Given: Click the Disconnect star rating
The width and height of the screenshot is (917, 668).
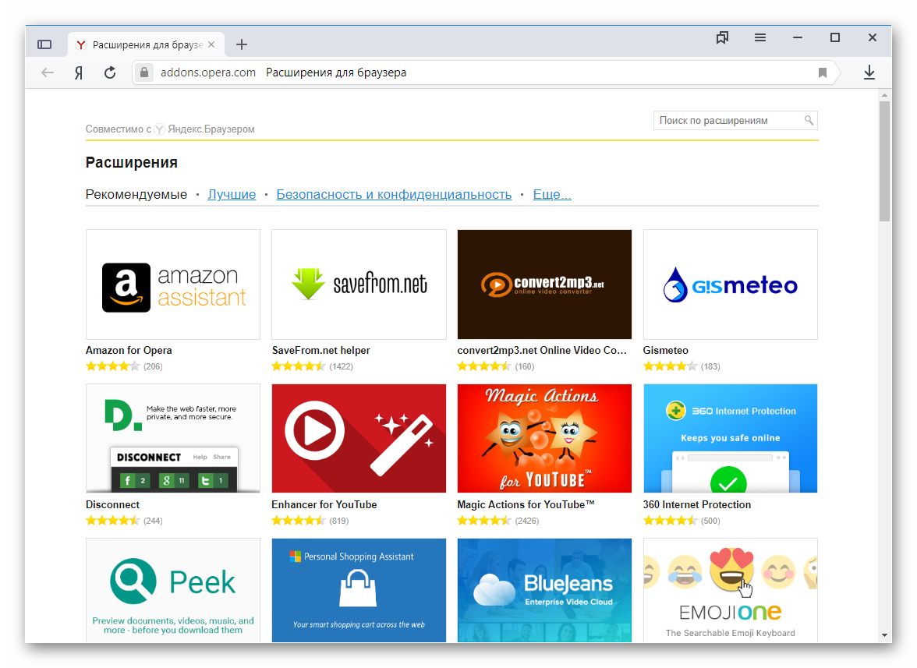Looking at the screenshot, I should point(113,521).
